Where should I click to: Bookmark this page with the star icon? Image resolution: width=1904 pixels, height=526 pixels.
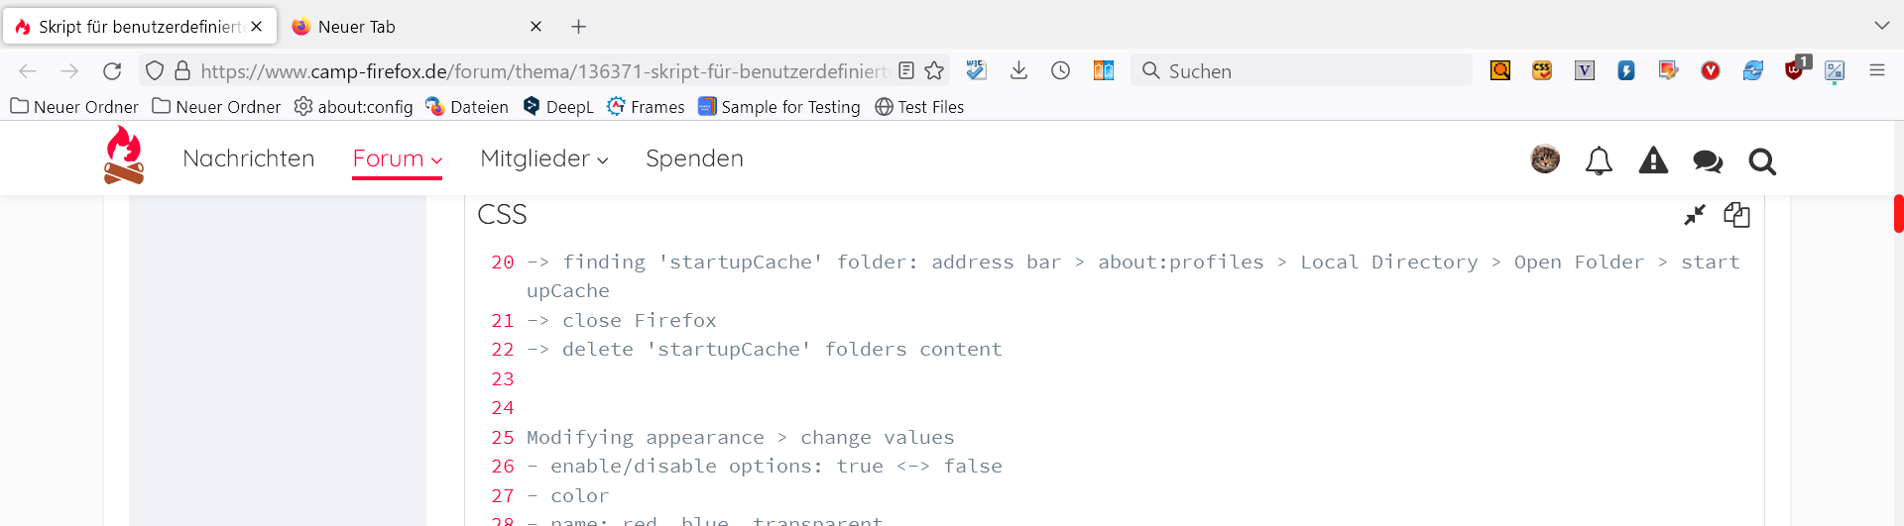[x=934, y=70]
